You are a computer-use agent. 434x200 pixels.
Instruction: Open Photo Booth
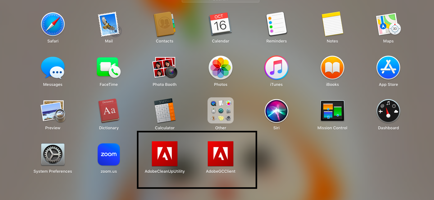(165, 68)
